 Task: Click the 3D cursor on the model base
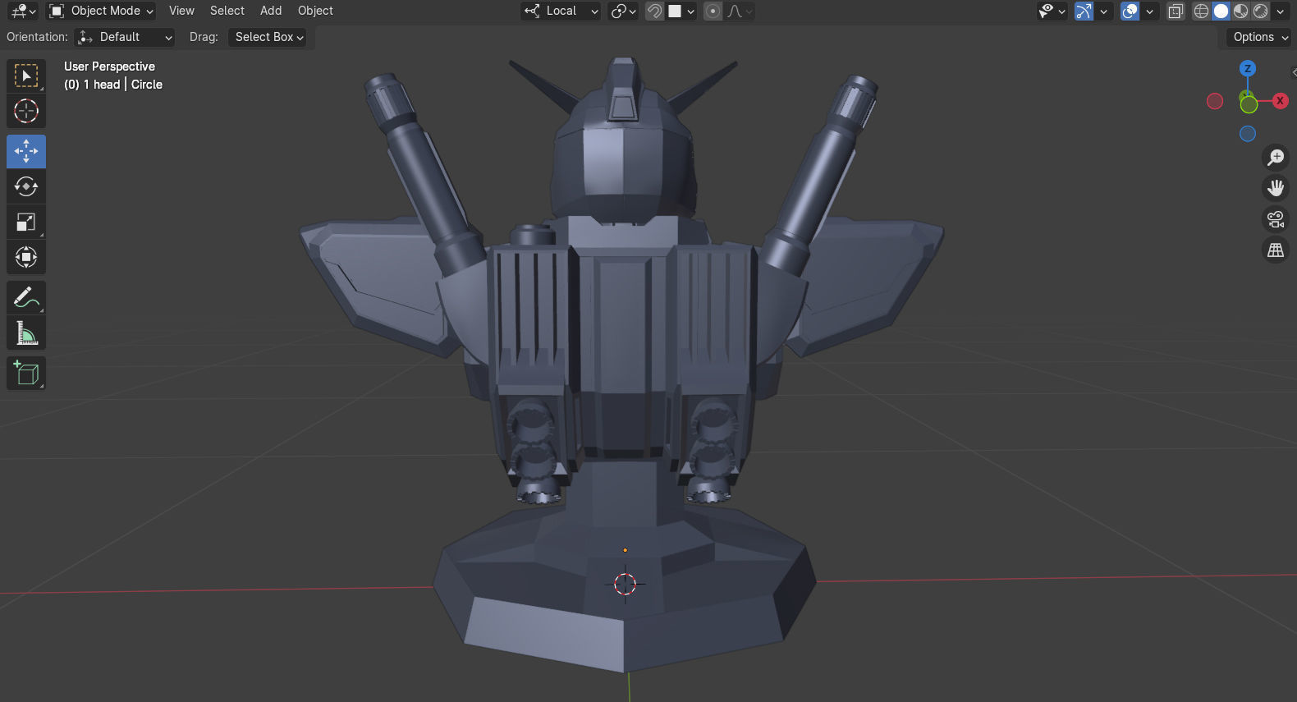626,584
